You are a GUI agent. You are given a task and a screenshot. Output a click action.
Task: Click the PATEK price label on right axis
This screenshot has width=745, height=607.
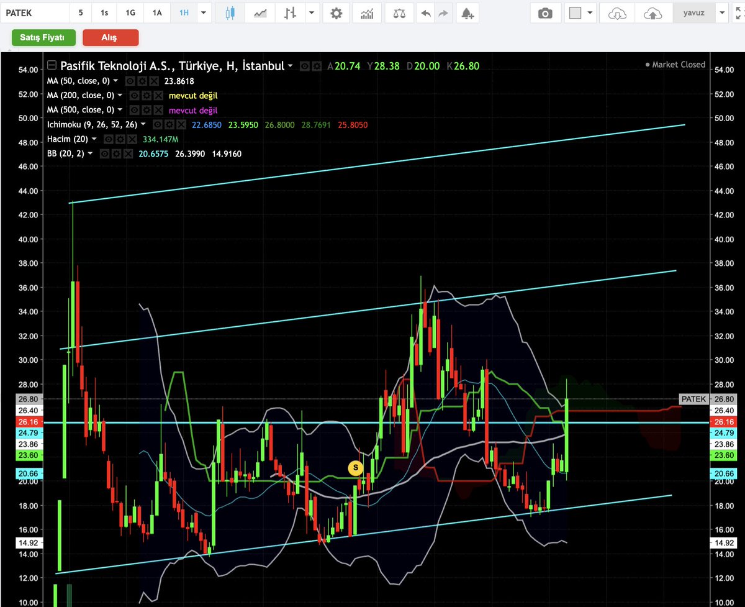693,399
